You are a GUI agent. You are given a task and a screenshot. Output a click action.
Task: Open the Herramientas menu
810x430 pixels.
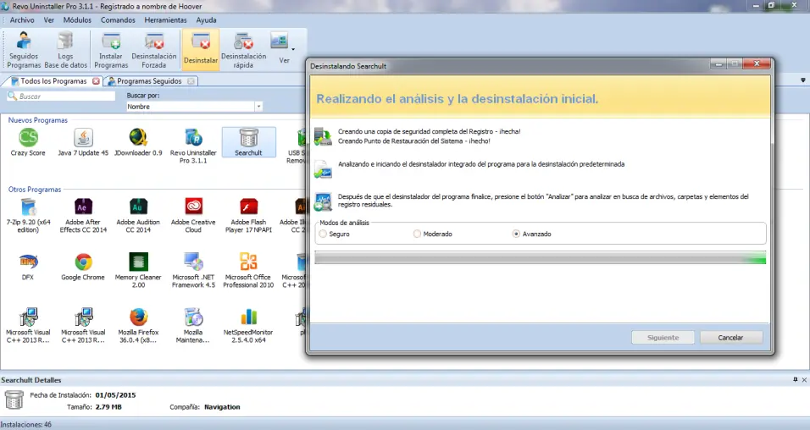pos(165,20)
